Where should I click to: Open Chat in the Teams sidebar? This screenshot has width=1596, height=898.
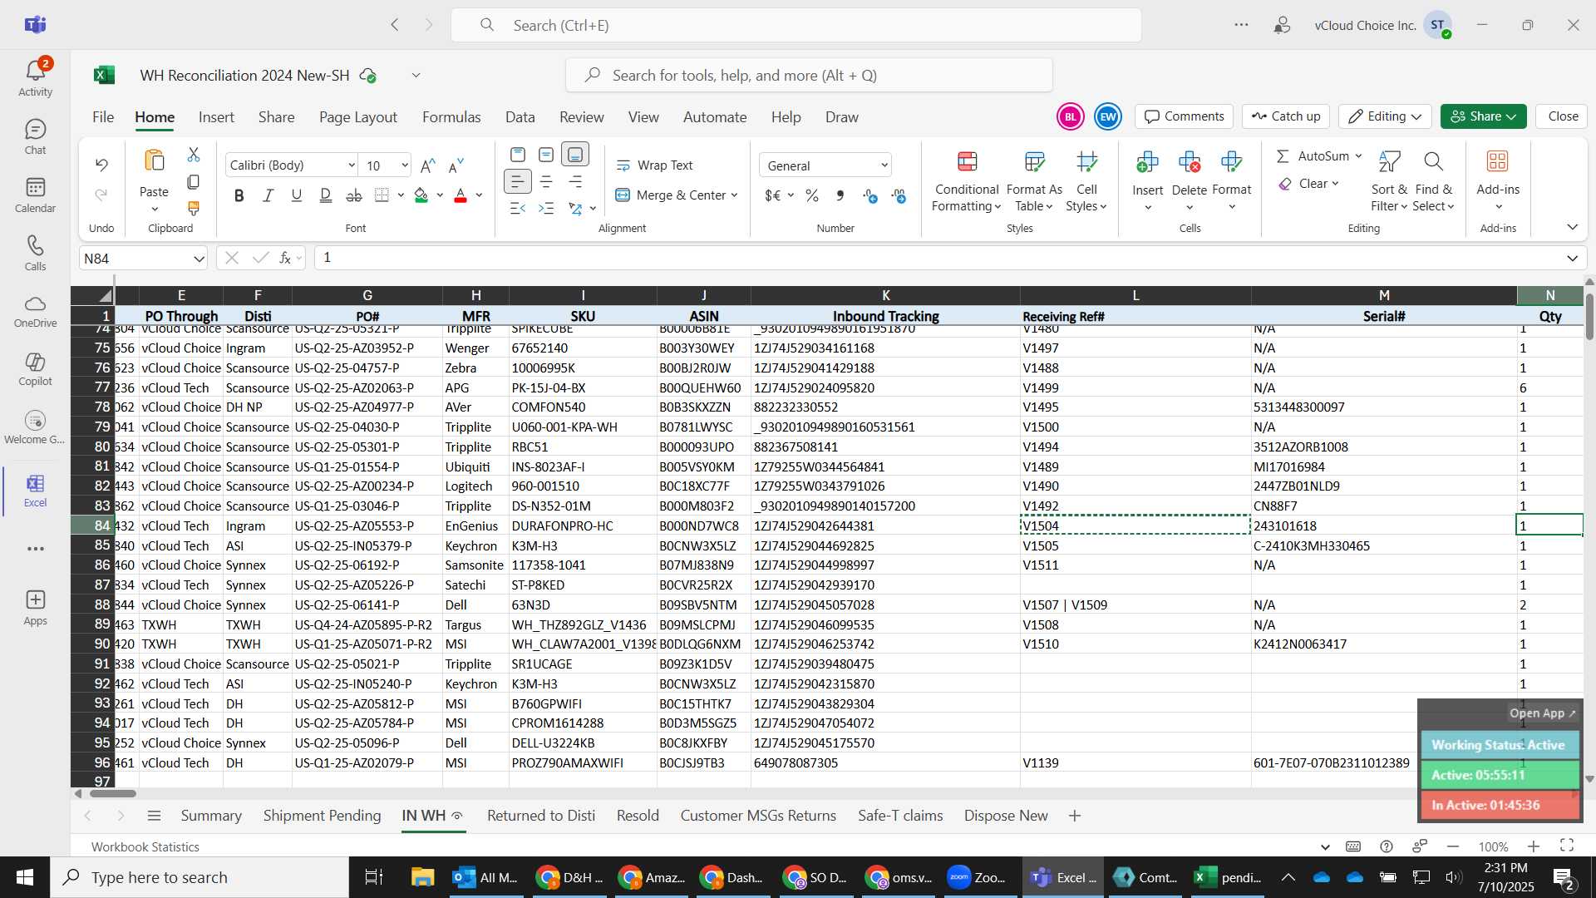click(35, 137)
